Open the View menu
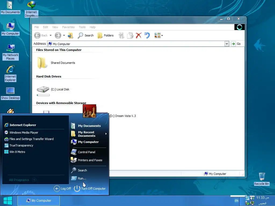 click(x=55, y=27)
